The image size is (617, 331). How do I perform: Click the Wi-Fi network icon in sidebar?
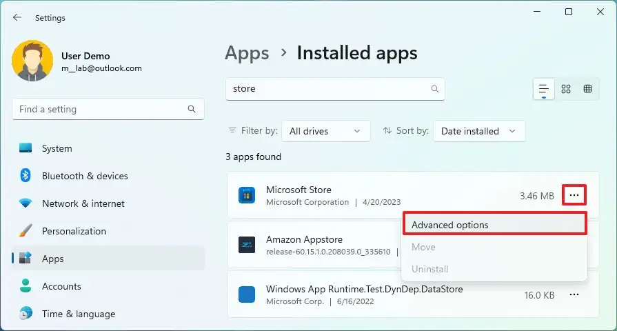tap(26, 203)
